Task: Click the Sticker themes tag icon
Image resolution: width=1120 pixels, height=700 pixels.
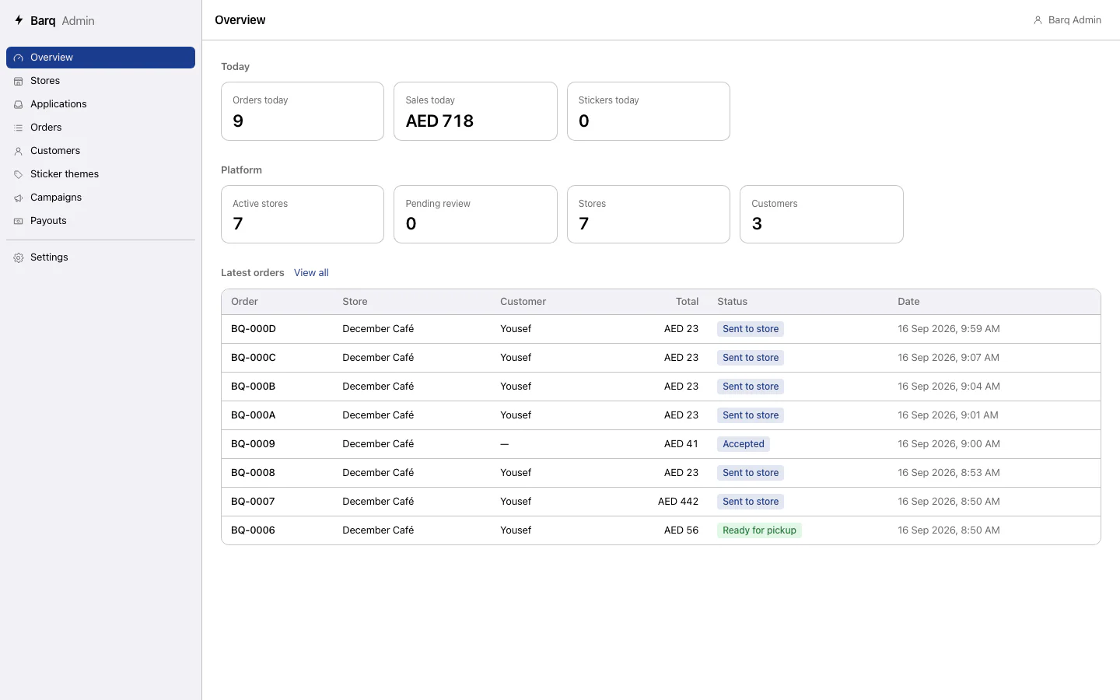Action: pos(19,174)
